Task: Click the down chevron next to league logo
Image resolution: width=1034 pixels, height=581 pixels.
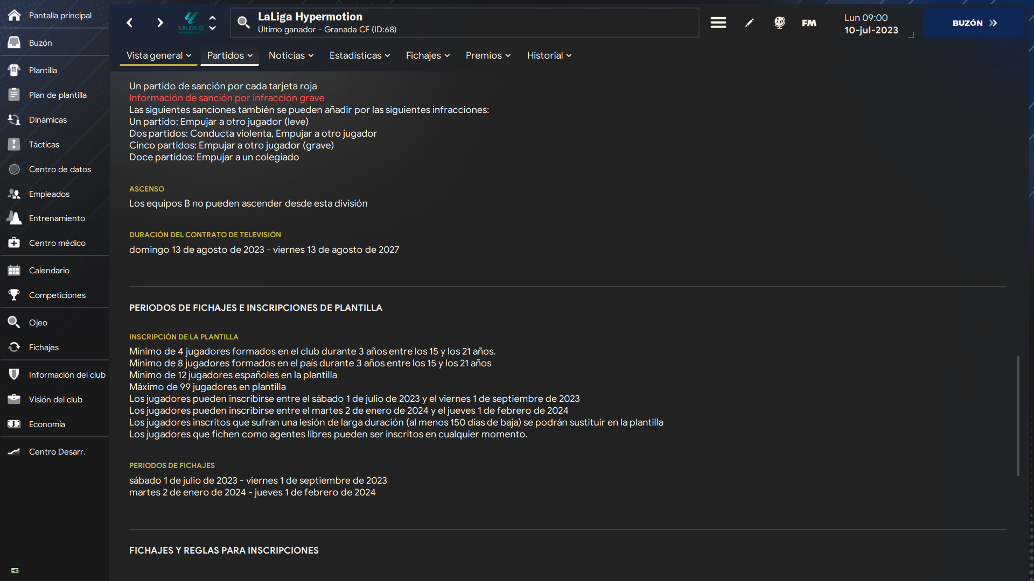Action: click(x=212, y=28)
